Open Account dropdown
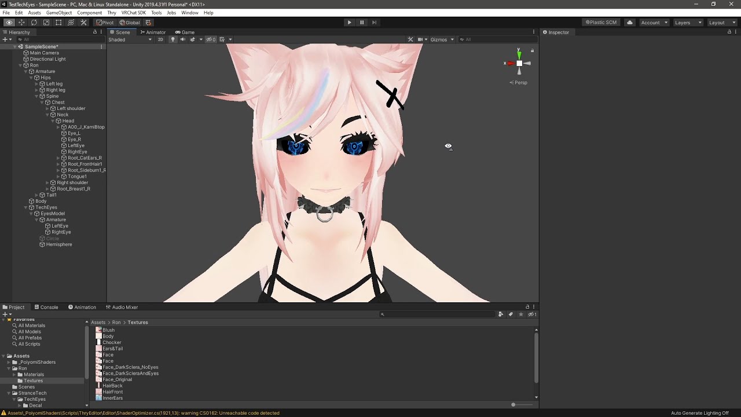The height and width of the screenshot is (417, 741). pyautogui.click(x=654, y=23)
